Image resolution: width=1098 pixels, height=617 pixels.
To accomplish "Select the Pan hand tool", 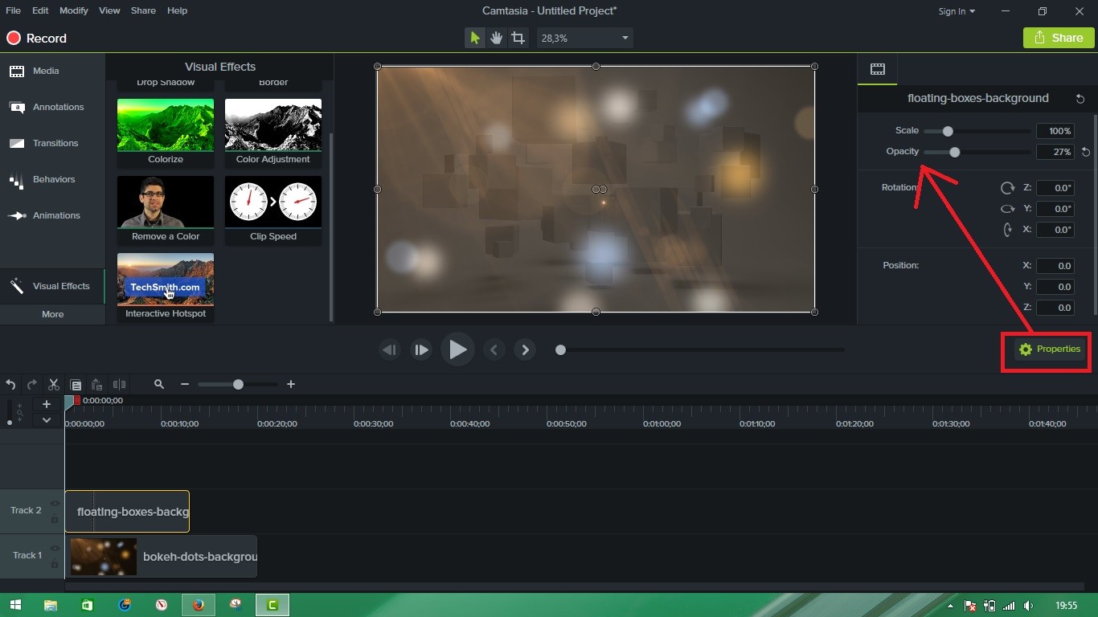I will [x=497, y=38].
